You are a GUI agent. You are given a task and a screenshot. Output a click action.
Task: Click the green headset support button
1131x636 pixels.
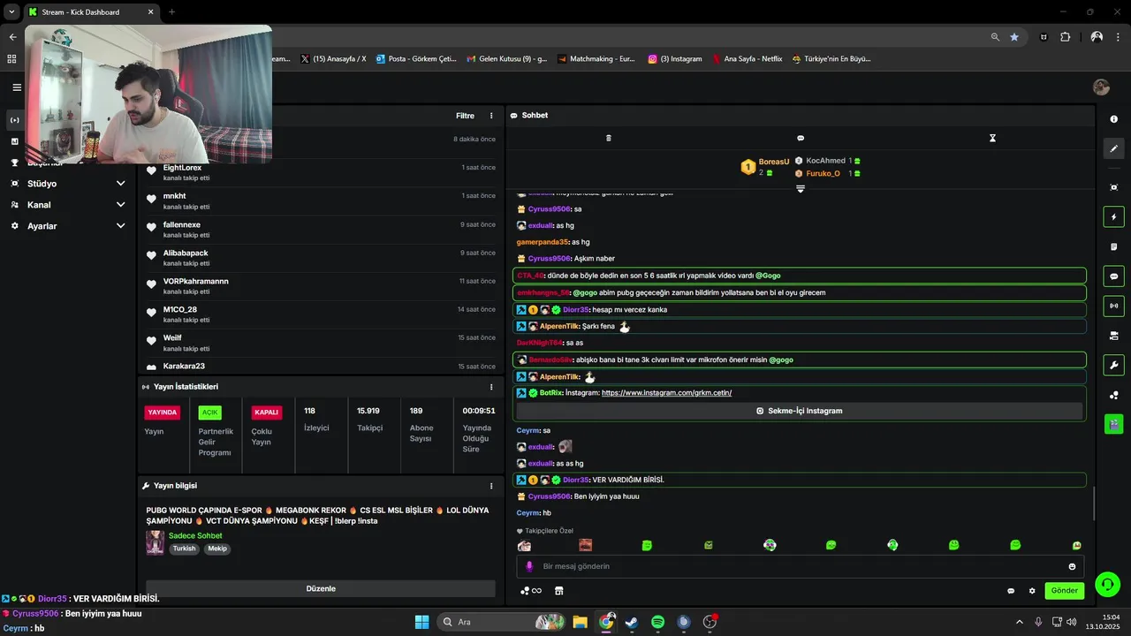[x=1107, y=584]
